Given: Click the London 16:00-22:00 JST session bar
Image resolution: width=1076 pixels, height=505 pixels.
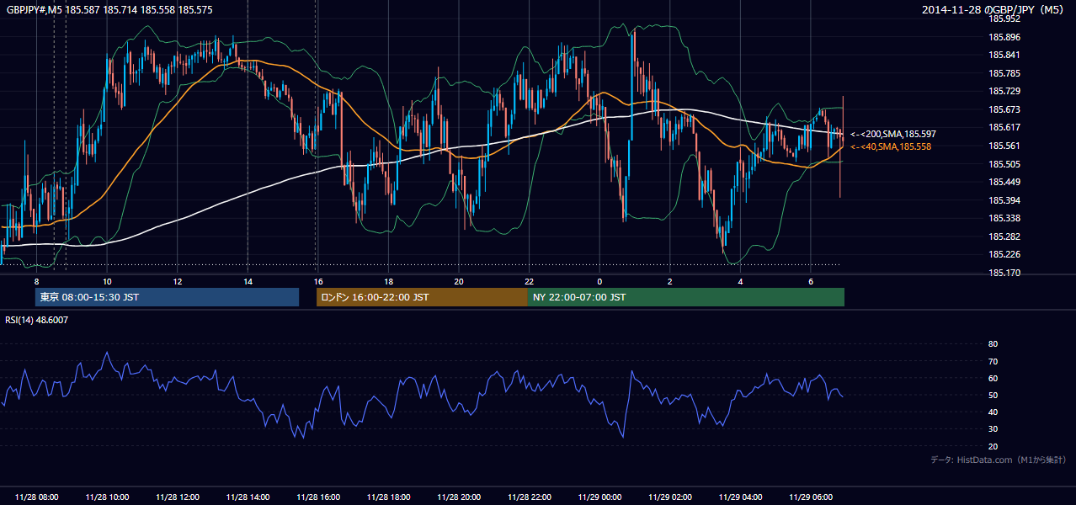Looking at the screenshot, I should [422, 297].
